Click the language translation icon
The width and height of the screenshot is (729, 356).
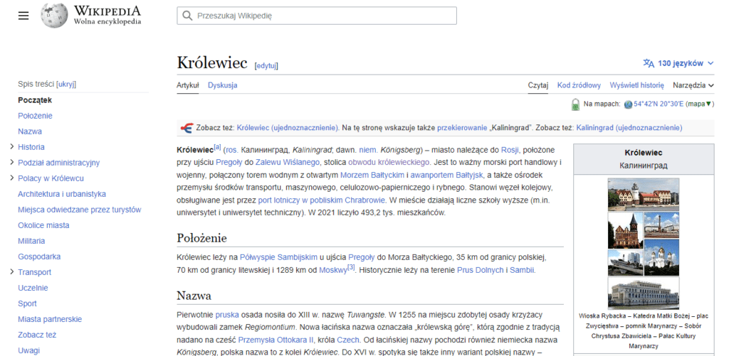click(648, 63)
